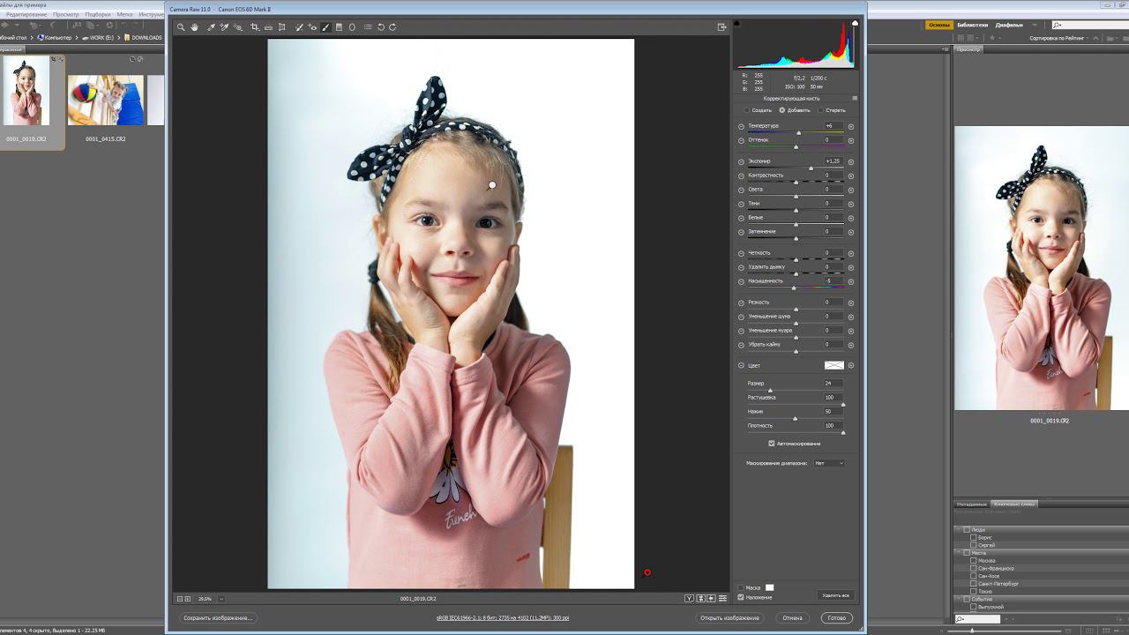Rotate image counterclockwise

tap(381, 27)
